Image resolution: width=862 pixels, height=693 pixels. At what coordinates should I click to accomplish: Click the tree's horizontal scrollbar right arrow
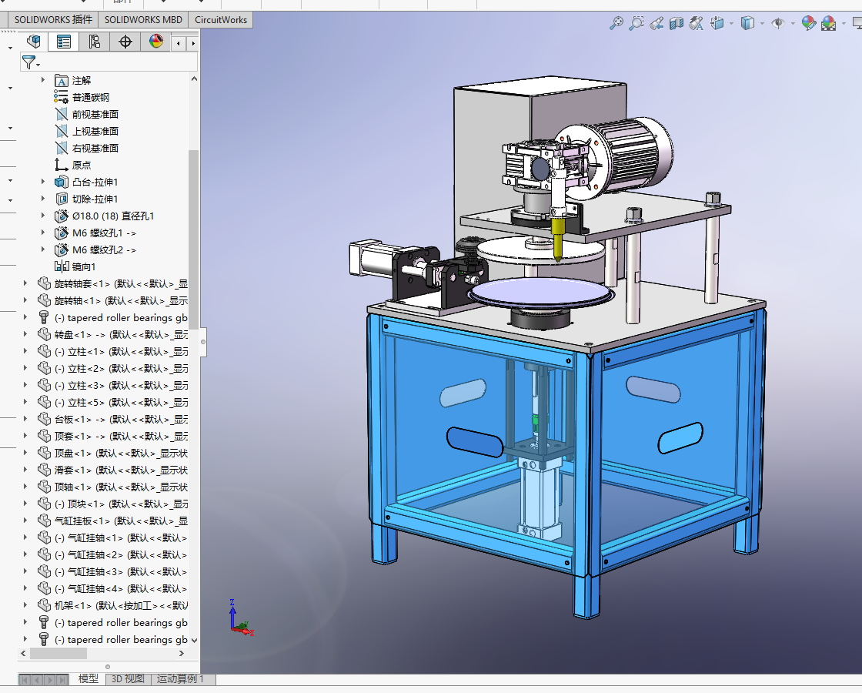(x=182, y=654)
